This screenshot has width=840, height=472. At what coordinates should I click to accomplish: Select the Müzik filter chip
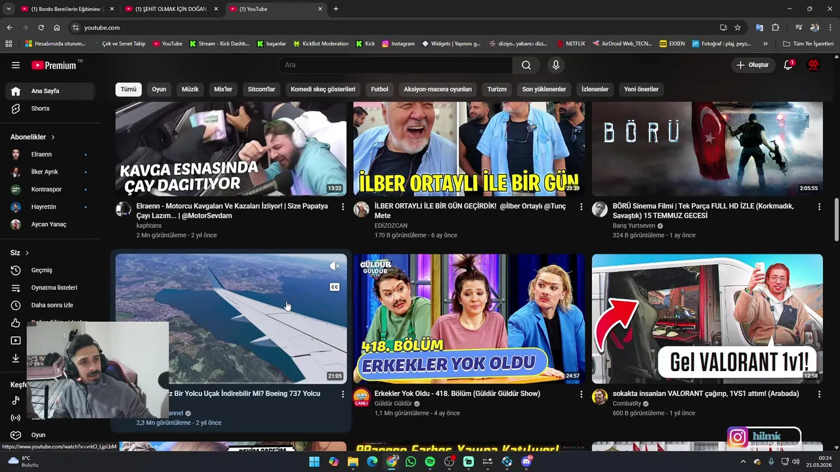(x=190, y=89)
